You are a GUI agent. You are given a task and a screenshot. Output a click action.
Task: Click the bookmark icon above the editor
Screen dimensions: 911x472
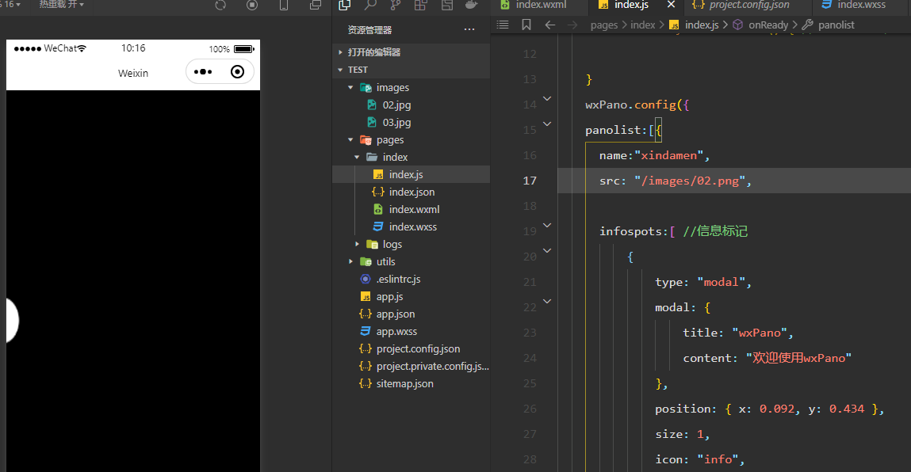click(x=526, y=25)
